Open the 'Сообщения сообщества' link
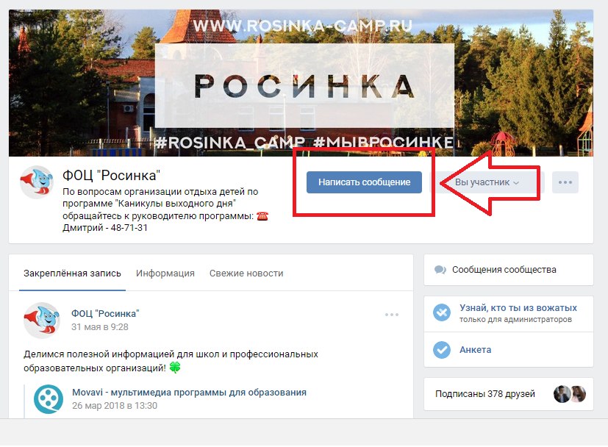The width and height of the screenshot is (608, 447). pyautogui.click(x=504, y=269)
